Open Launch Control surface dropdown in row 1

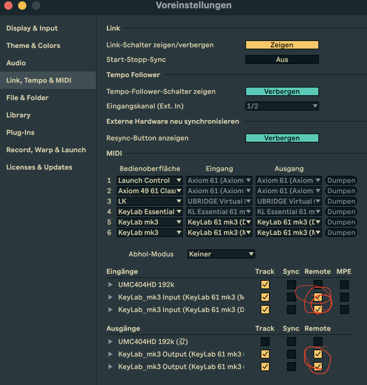click(x=149, y=180)
